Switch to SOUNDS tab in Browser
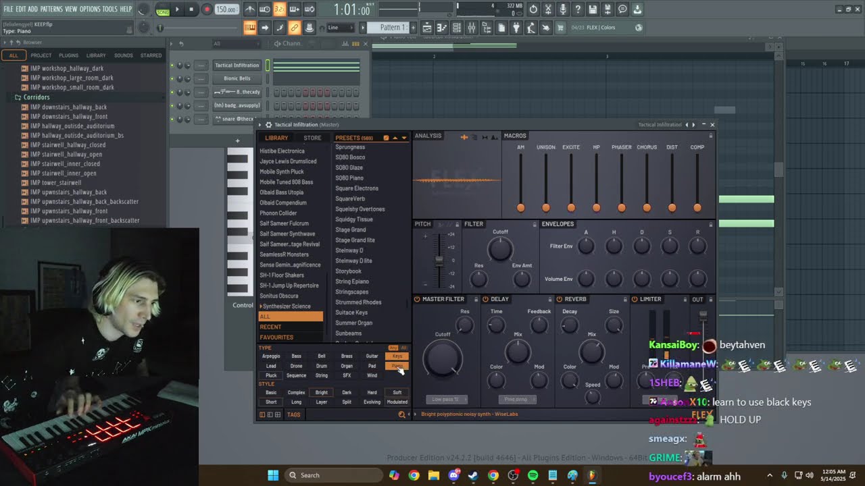Viewport: 865px width, 486px height. click(124, 55)
